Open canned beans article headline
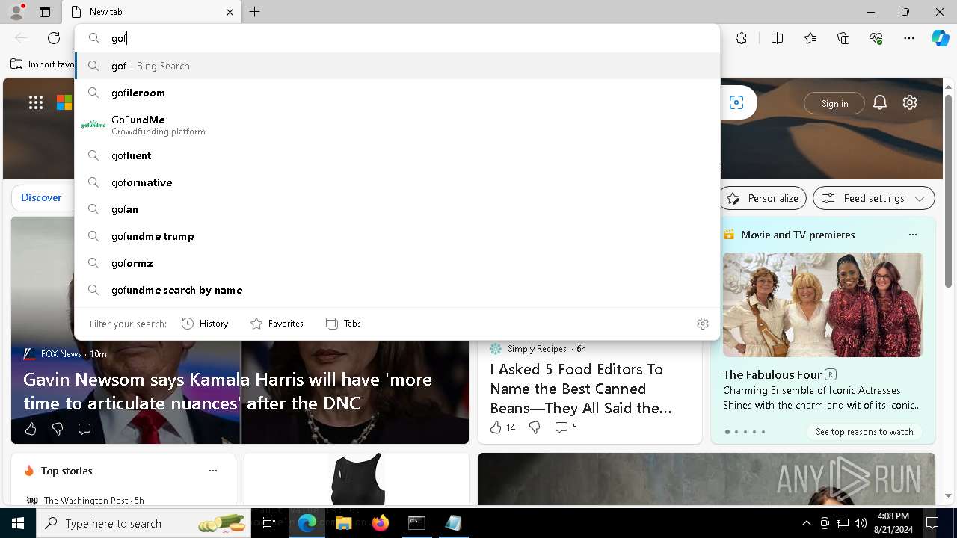This screenshot has height=538, width=957. coord(581,389)
